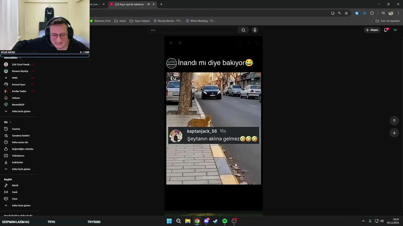Mute the Shorts video volume

tap(180, 43)
